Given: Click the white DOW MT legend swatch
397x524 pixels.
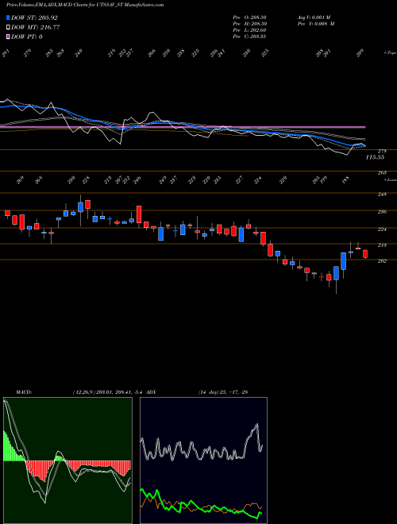Looking at the screenshot, I should point(9,28).
